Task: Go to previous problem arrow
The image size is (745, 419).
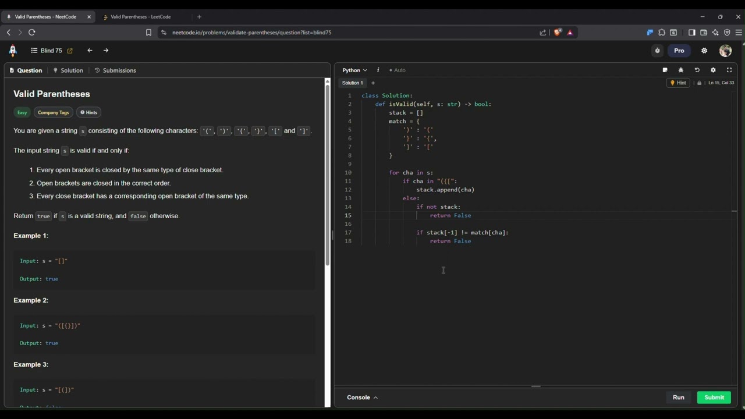Action: 90,51
